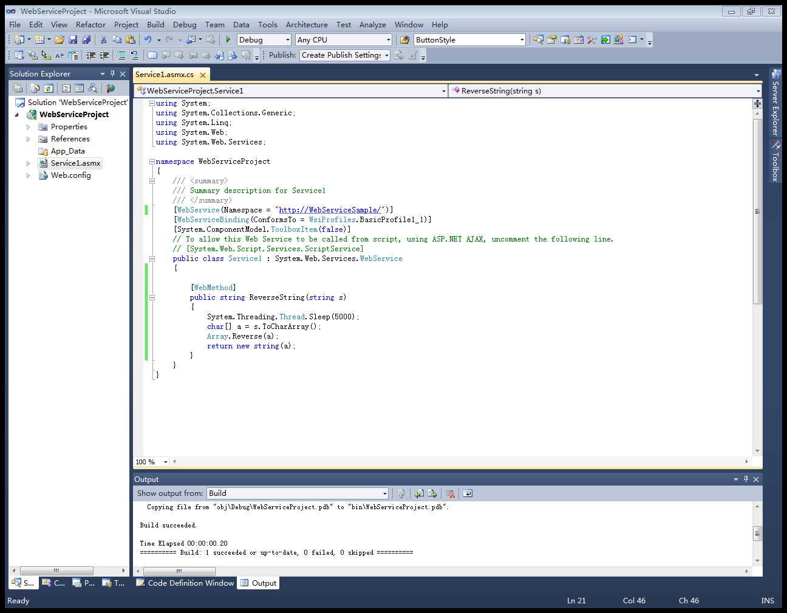Click Solution Explorer Properties icon

point(18,89)
